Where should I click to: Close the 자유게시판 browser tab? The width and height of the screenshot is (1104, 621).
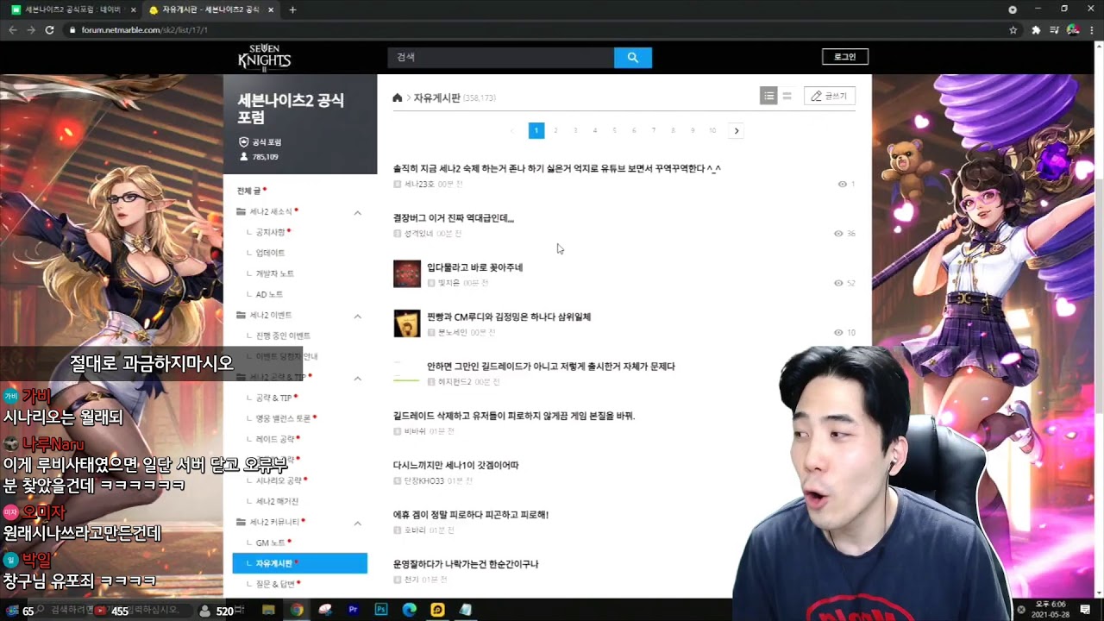(x=271, y=10)
